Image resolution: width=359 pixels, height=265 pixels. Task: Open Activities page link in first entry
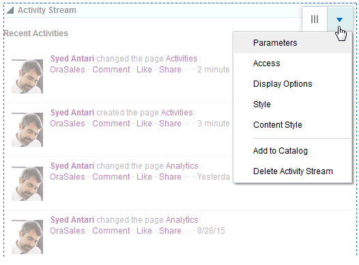coord(182,59)
